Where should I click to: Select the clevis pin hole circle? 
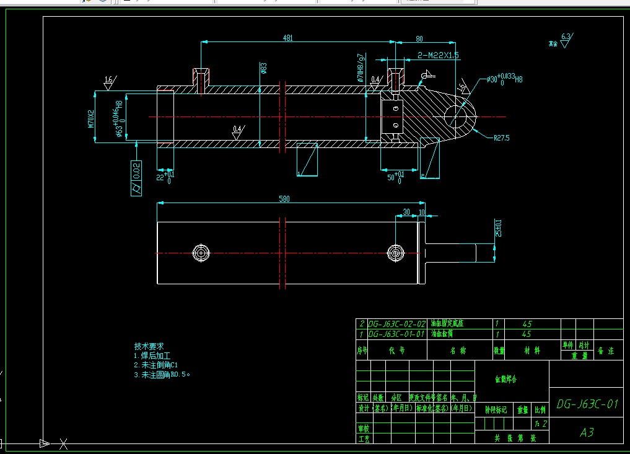tap(455, 117)
